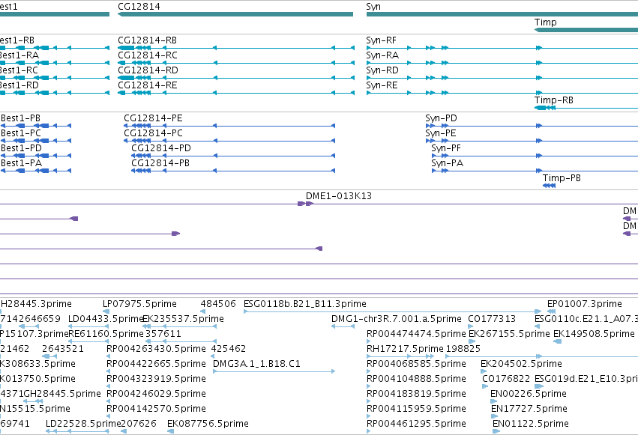
Task: Click the CO177313 EST label
Action: point(492,319)
